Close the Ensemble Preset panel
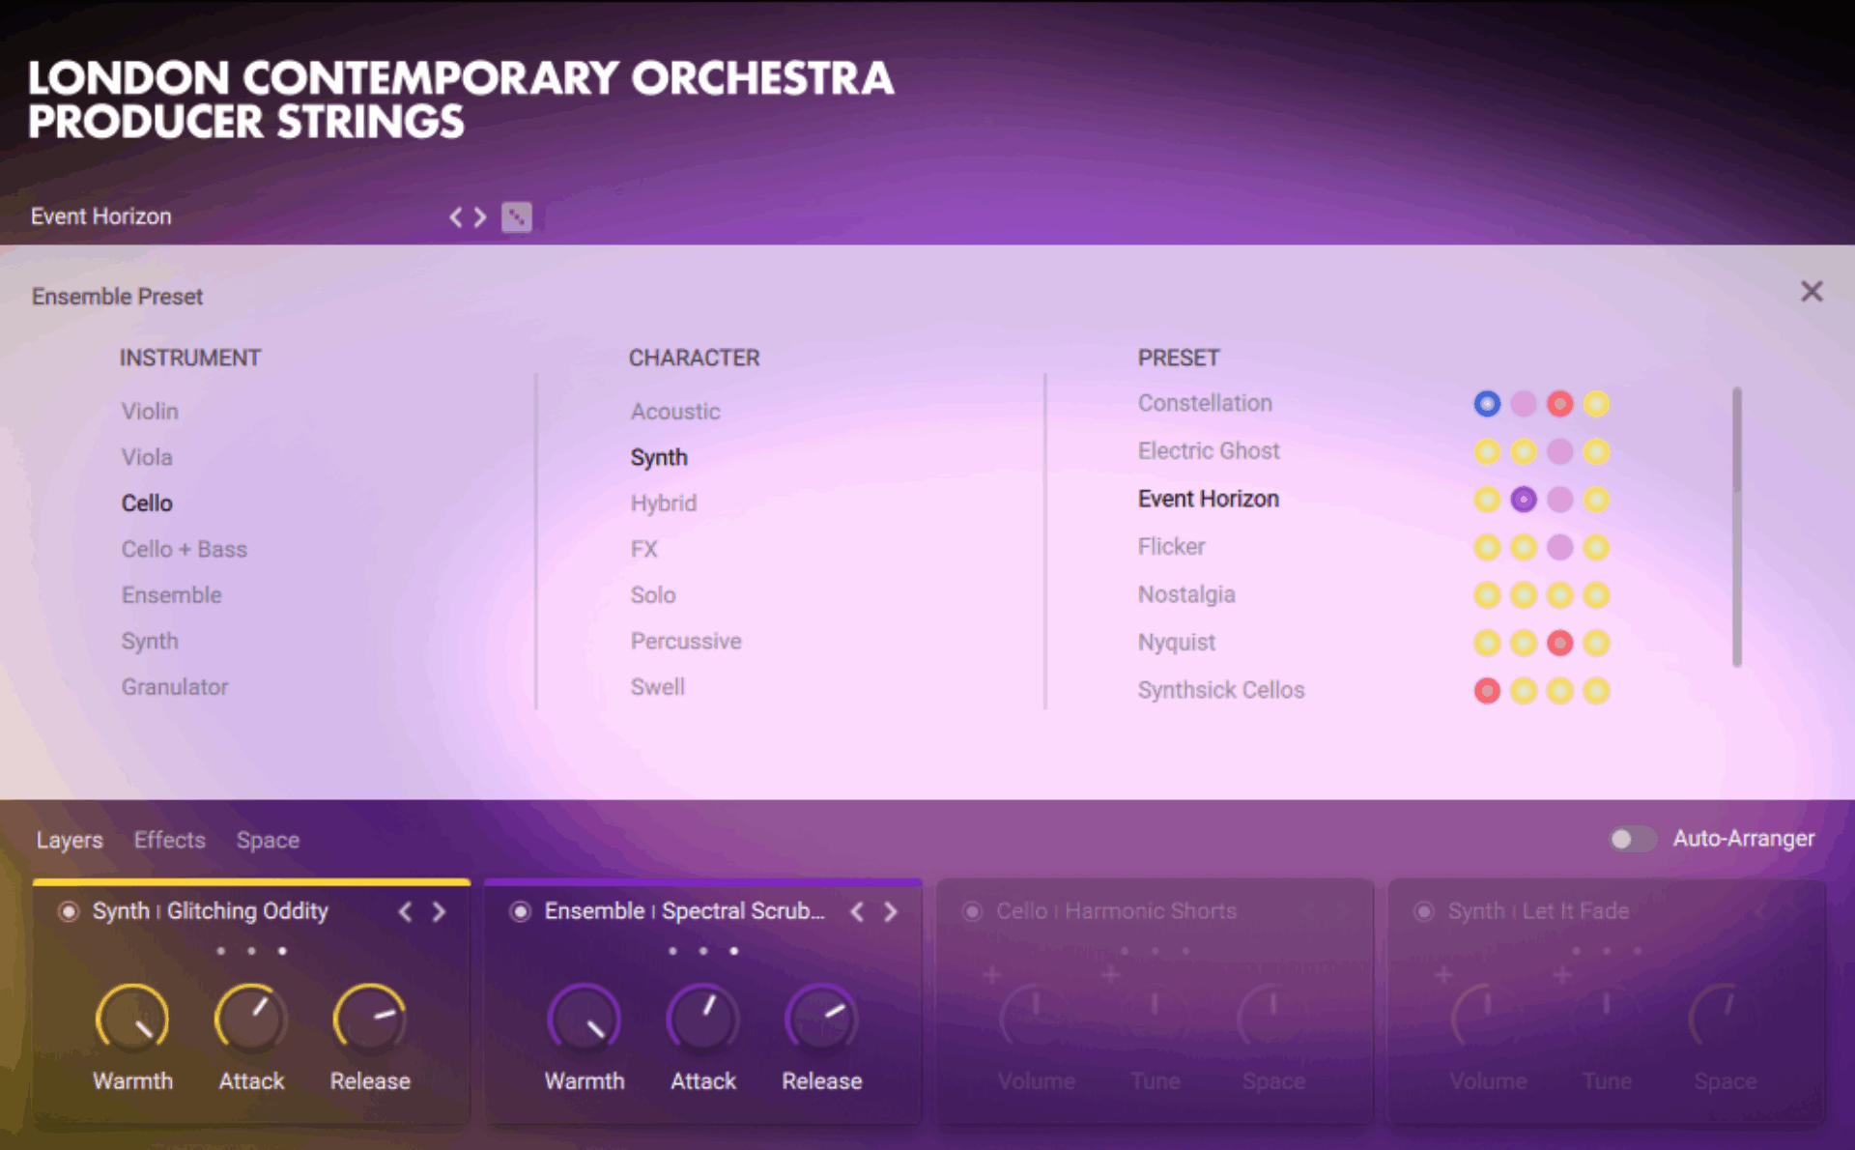The image size is (1855, 1150). click(1812, 291)
